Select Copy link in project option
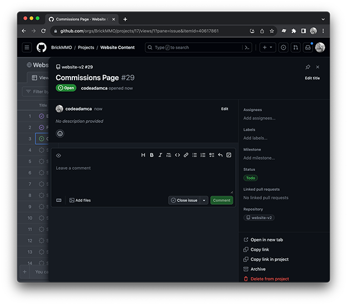The height and width of the screenshot is (305, 347). pos(269,259)
